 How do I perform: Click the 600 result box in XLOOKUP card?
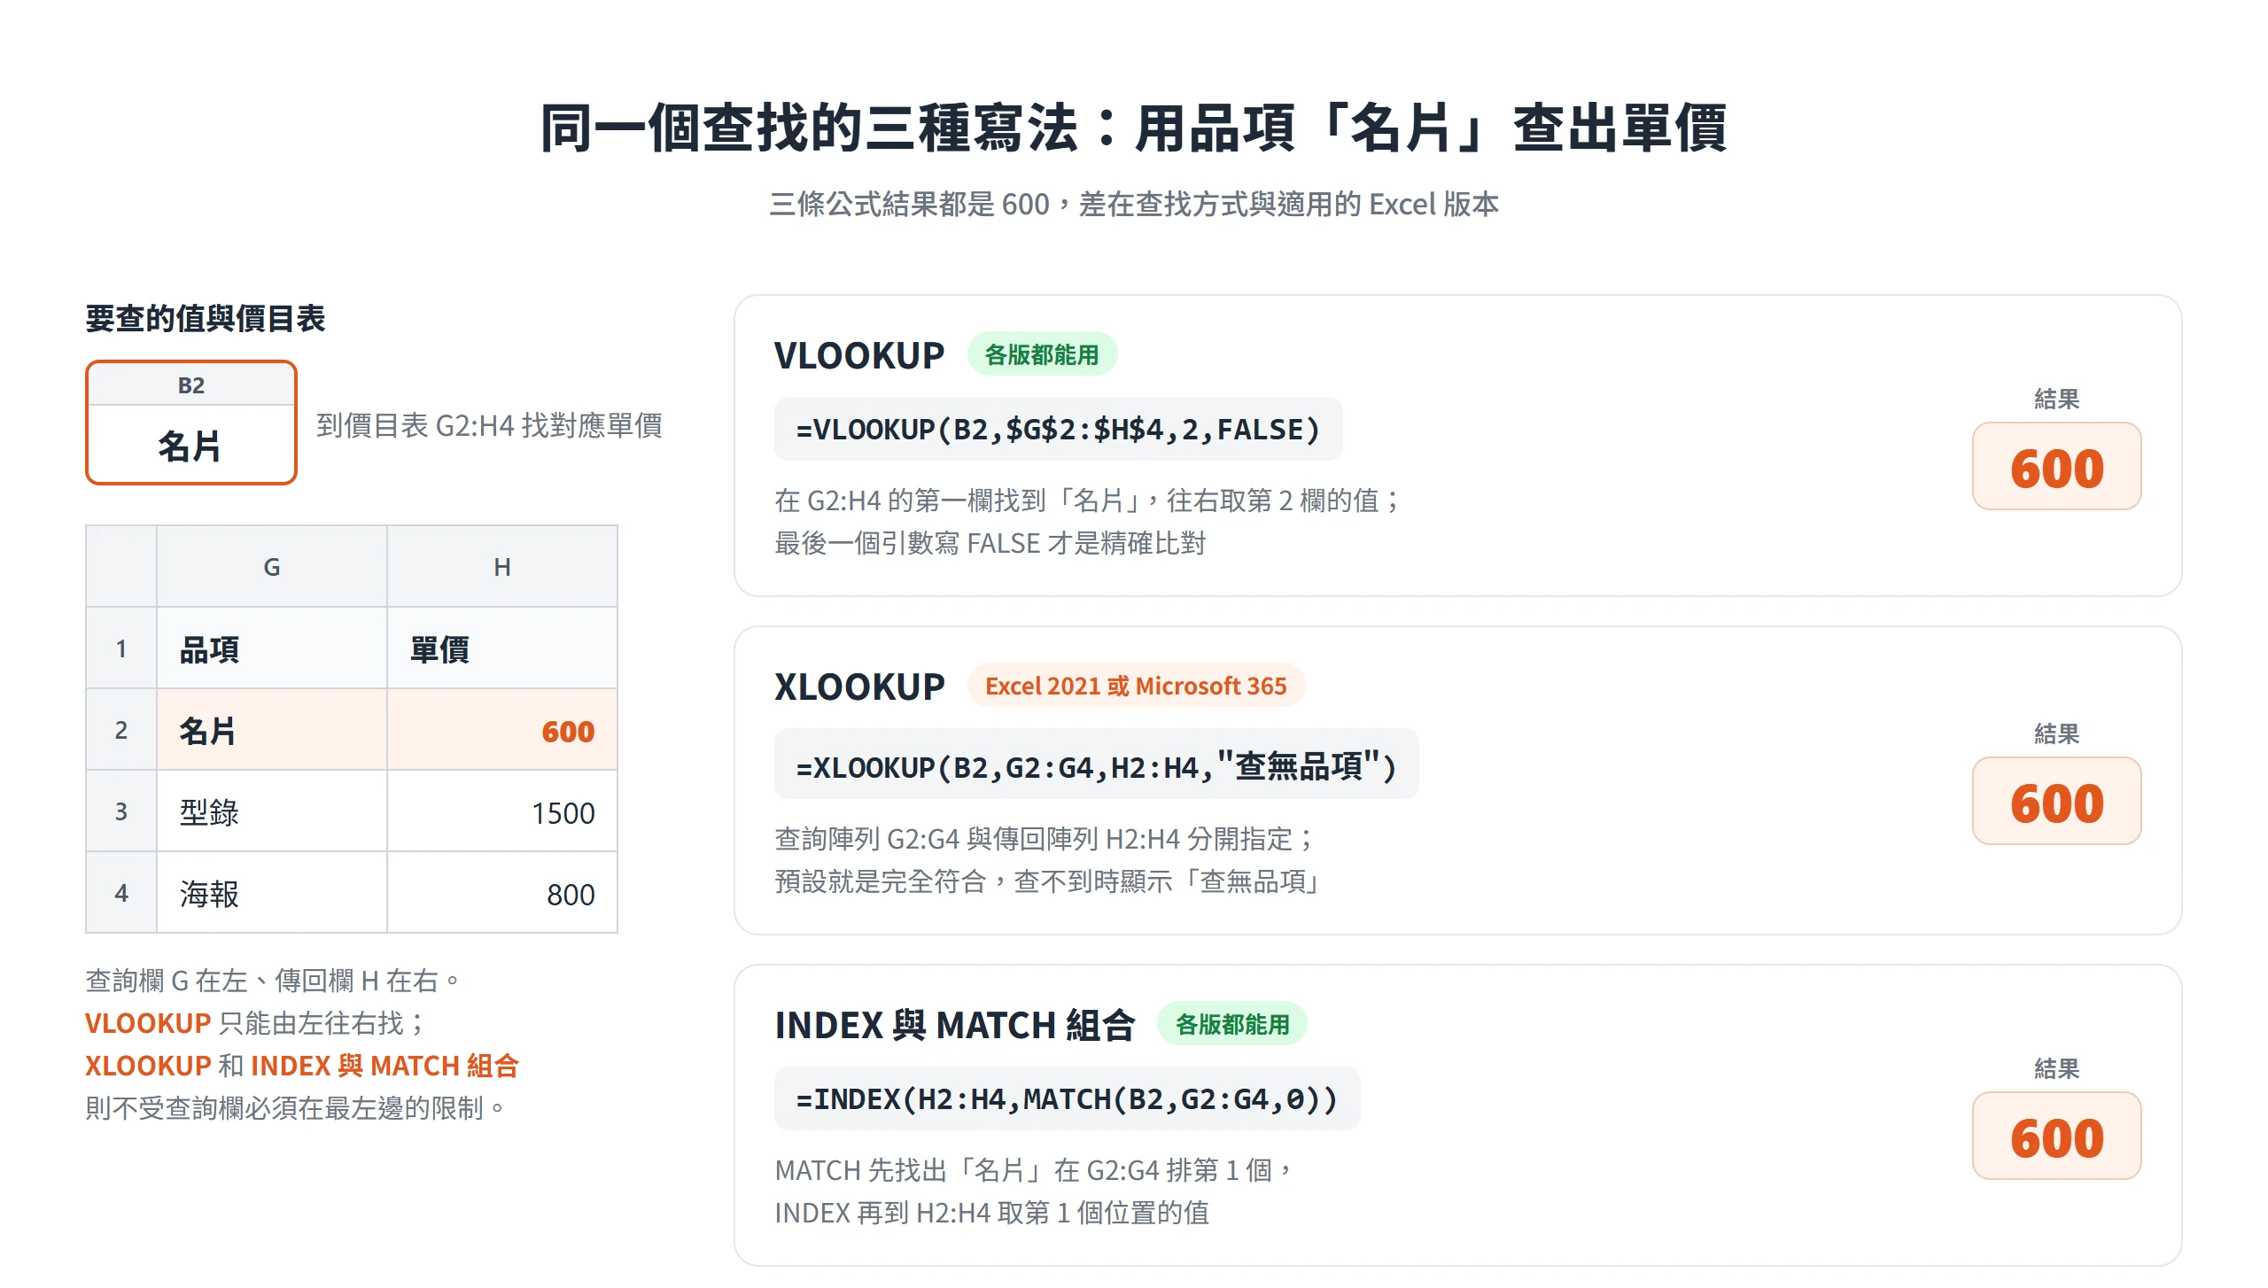tap(2056, 802)
